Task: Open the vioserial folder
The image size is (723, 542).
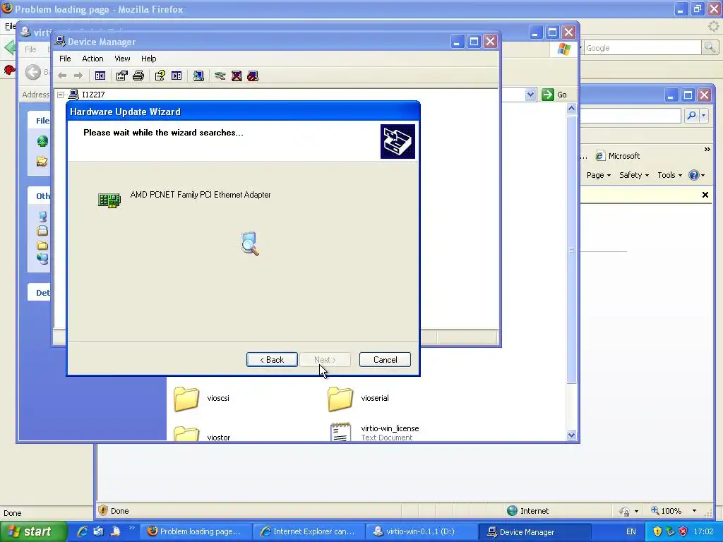Action: click(359, 398)
